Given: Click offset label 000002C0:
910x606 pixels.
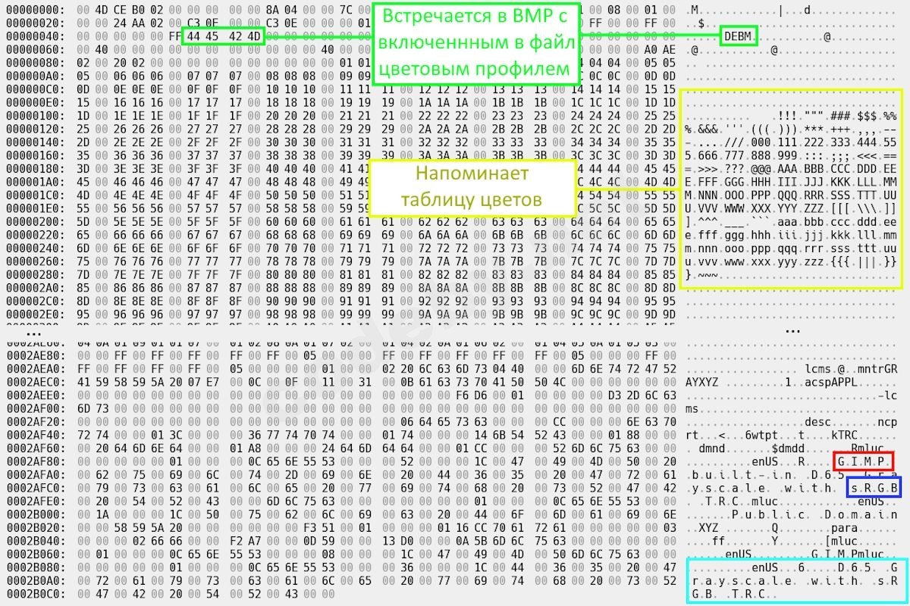Looking at the screenshot, I should pyautogui.click(x=35, y=301).
